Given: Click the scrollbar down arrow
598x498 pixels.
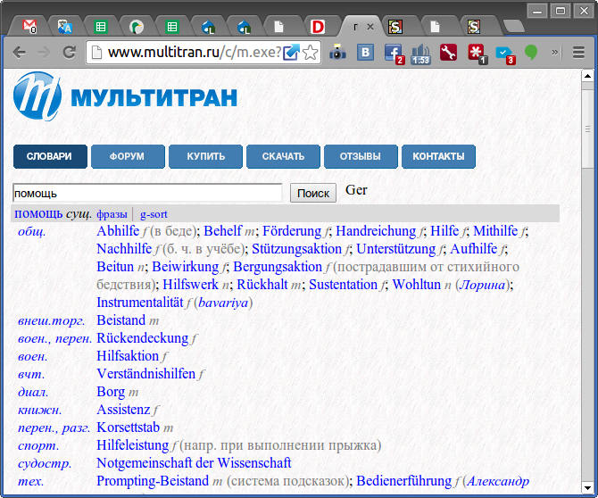Looking at the screenshot, I should click(587, 487).
